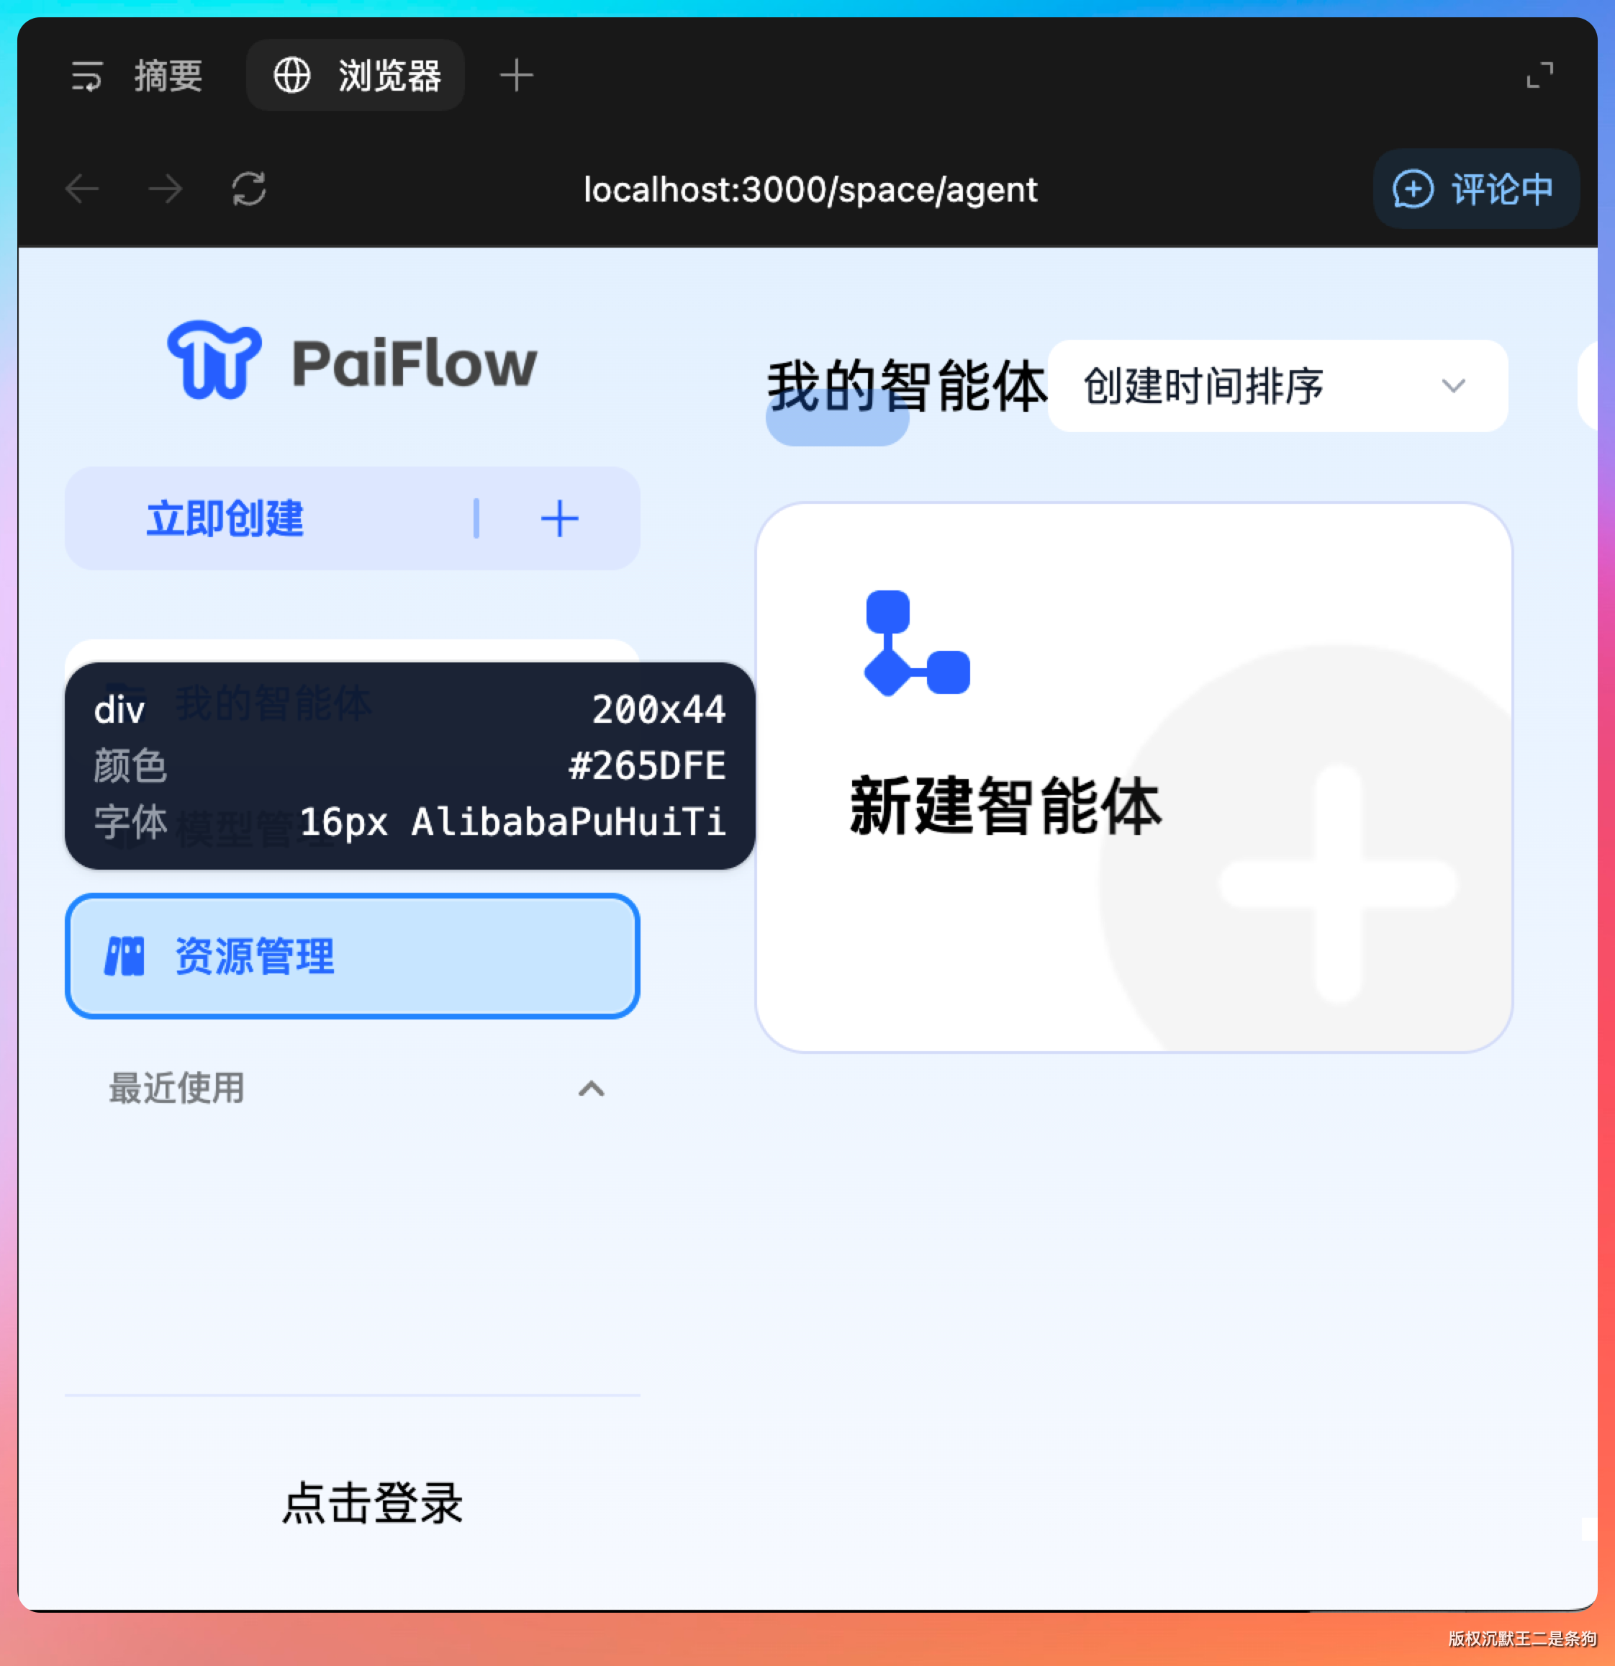Image resolution: width=1615 pixels, height=1666 pixels.
Task: Click the expand fullscreen icon
Action: 1539,75
